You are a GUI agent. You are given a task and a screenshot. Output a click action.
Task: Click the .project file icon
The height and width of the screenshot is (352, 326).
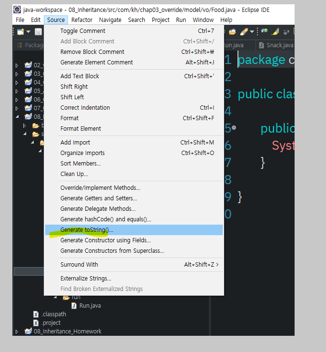[x=36, y=323]
